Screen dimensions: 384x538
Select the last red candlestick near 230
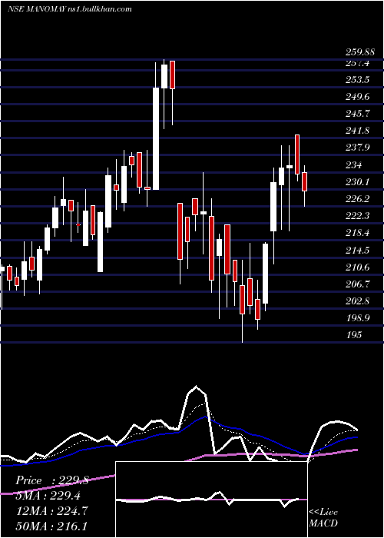click(304, 182)
